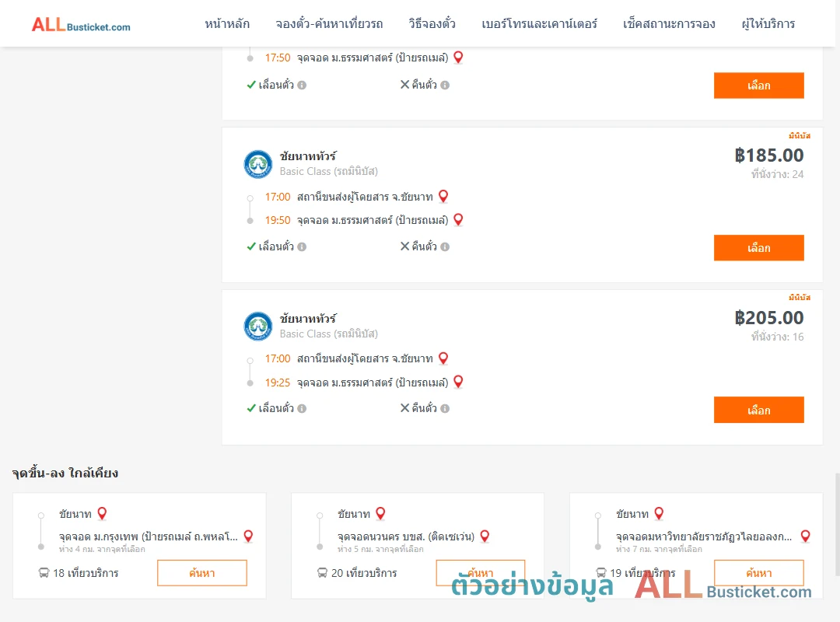Click the 19:50 arrival time

pyautogui.click(x=278, y=220)
